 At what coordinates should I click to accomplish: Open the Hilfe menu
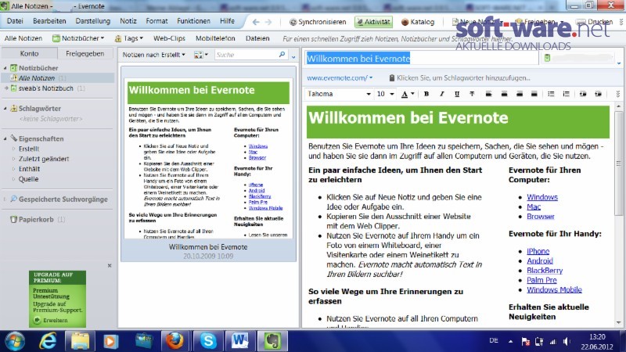(227, 21)
